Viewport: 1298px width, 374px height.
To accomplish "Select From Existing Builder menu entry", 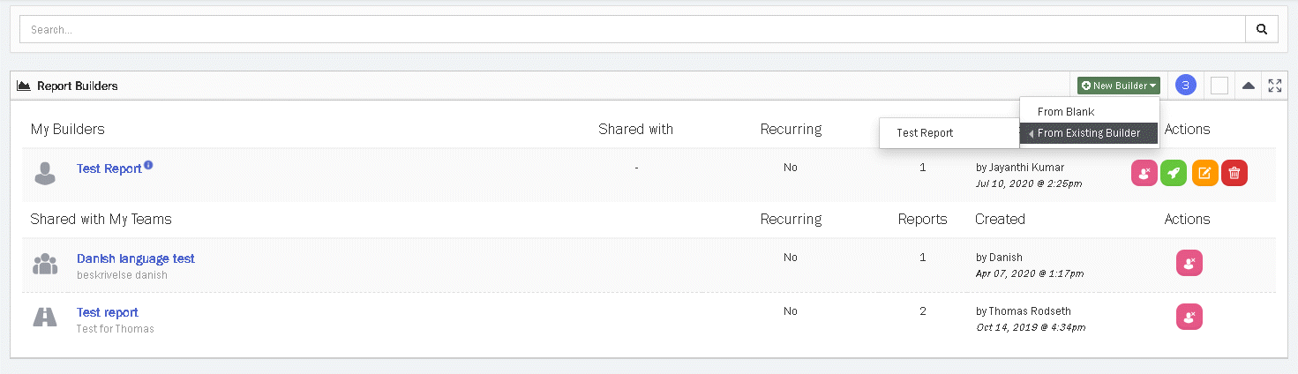I will tap(1089, 133).
